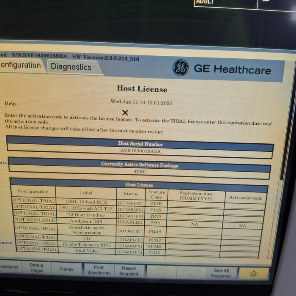Click the ACMB feature code
Screen dimensions: 296x296
tap(154, 246)
